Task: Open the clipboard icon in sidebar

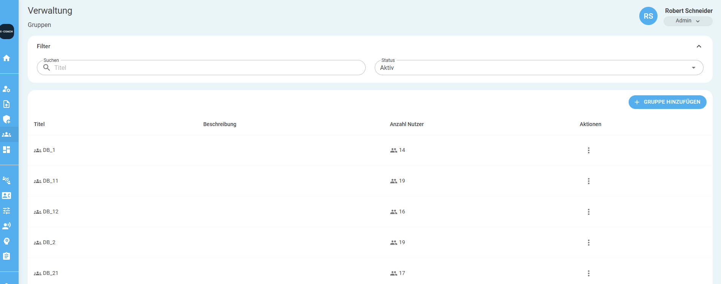Action: pos(6,256)
